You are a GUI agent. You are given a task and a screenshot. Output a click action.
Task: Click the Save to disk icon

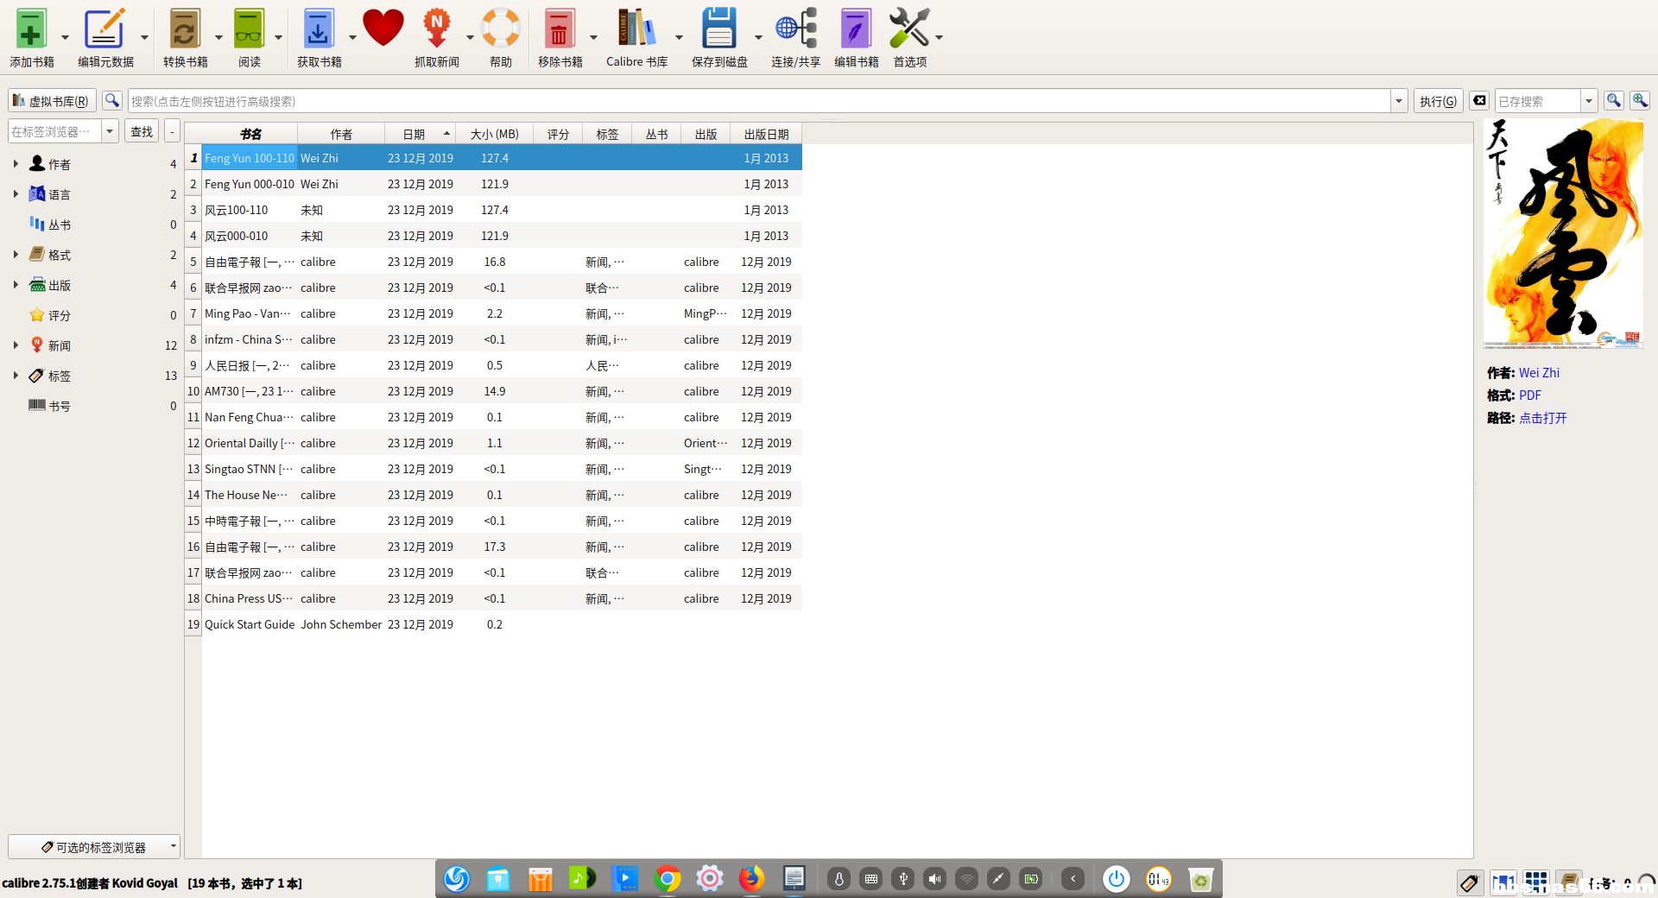tap(718, 29)
